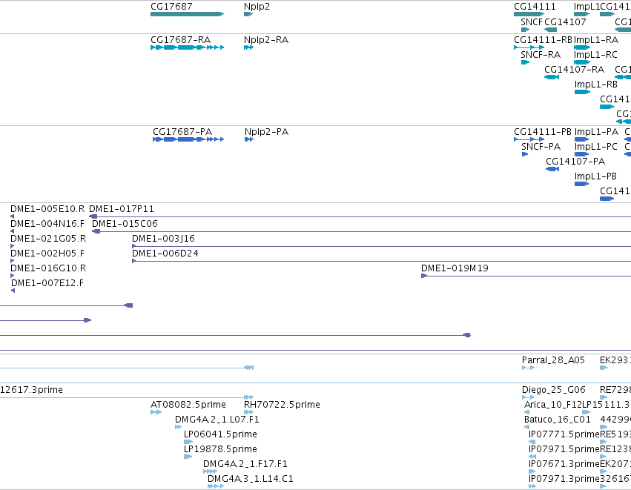
Task: Click the CG17687 gene feature label
Action: tap(171, 7)
